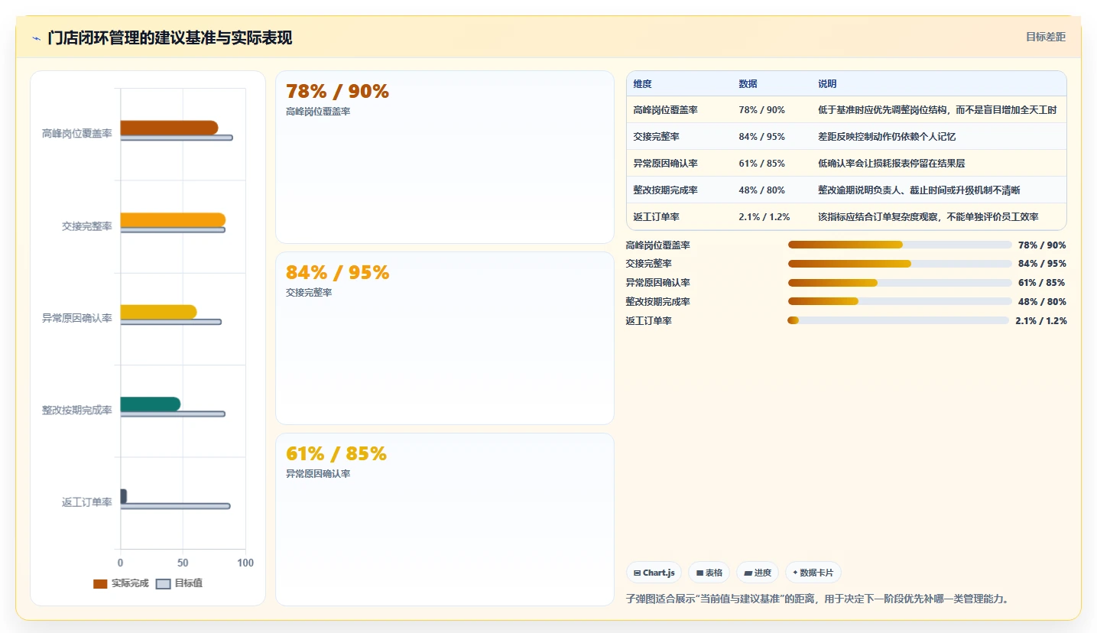Open the 78% / 90% data card
Image resolution: width=1097 pixels, height=633 pixels.
[x=445, y=157]
